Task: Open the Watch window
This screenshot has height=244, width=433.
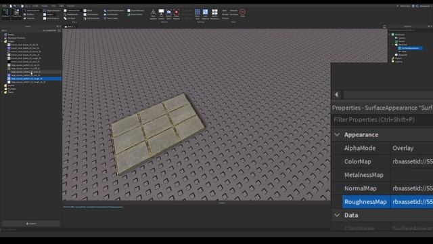Action: click(88, 11)
